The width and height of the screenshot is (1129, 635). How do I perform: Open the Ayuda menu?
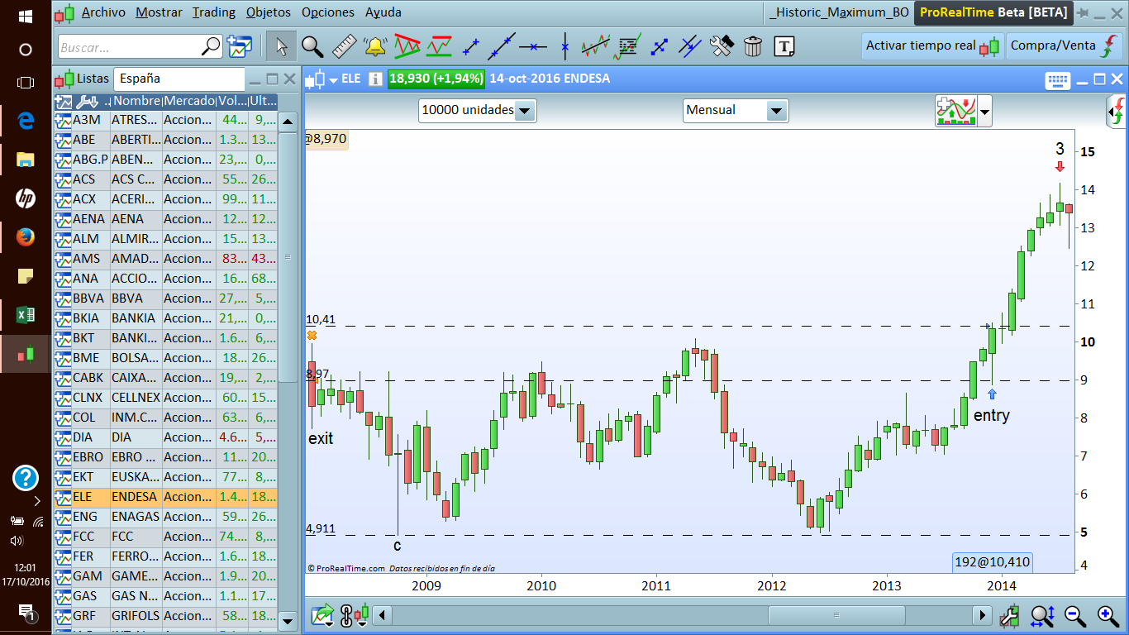point(383,12)
